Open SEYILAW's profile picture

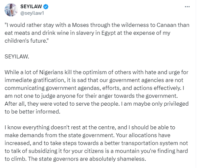click(11, 10)
